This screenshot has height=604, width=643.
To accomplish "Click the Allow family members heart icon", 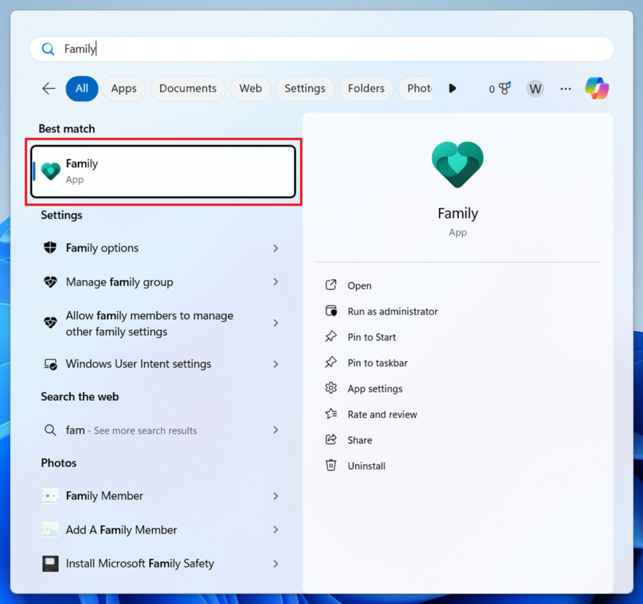I will click(x=50, y=323).
